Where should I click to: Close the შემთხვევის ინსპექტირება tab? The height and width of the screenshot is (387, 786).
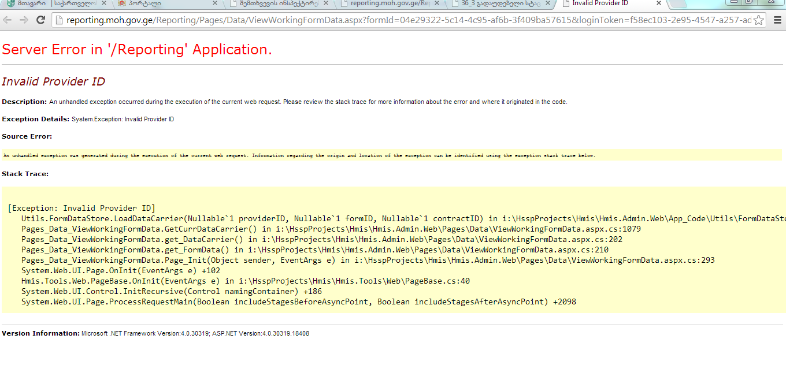pos(325,3)
